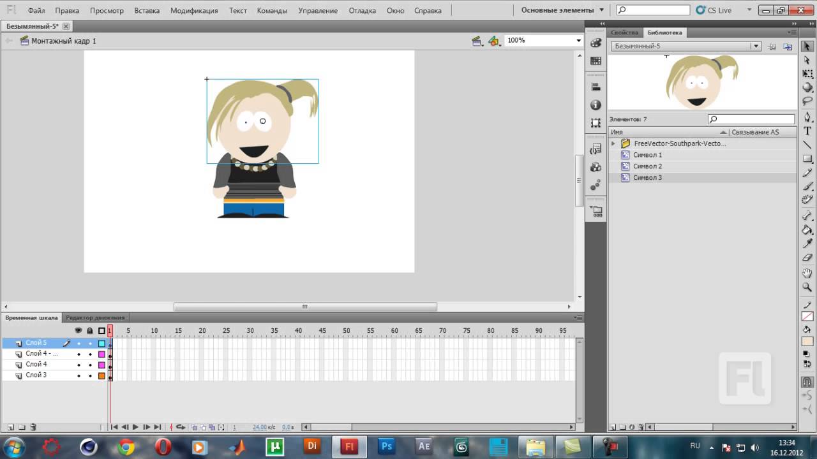Select the Pen tool
This screenshot has width=817, height=459.
coord(807,117)
